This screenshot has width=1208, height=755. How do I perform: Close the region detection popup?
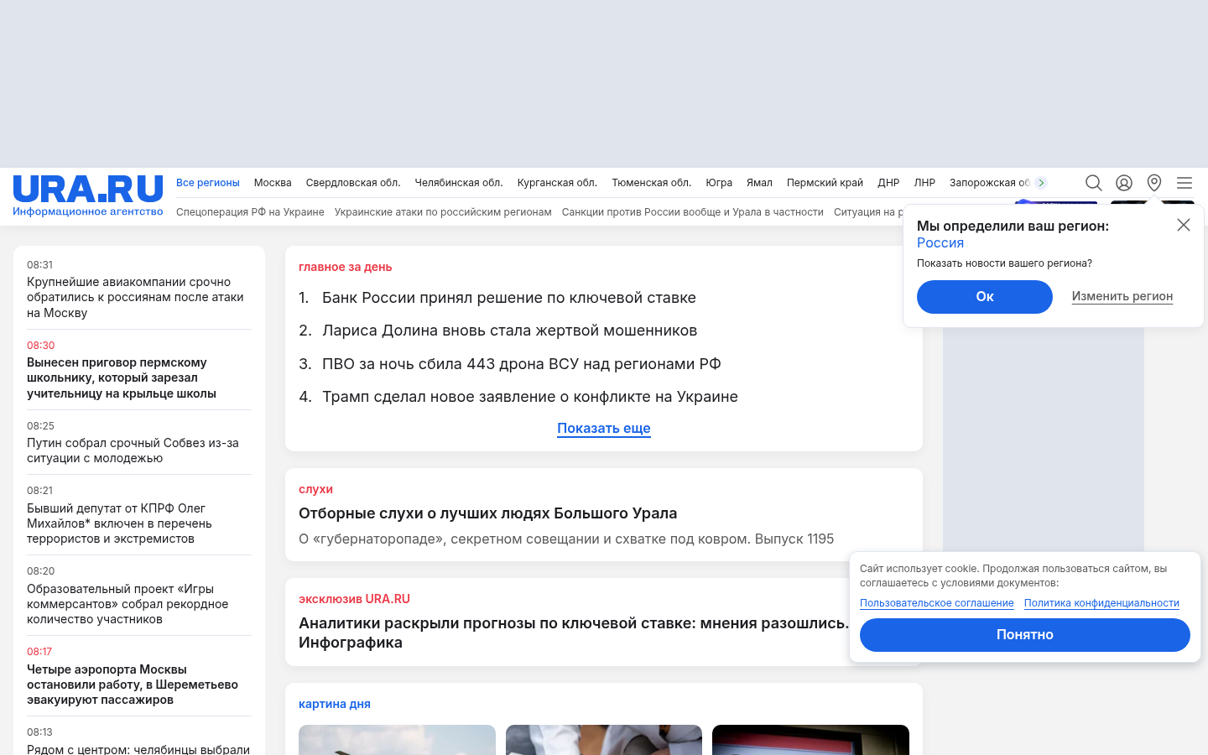pyautogui.click(x=1184, y=225)
